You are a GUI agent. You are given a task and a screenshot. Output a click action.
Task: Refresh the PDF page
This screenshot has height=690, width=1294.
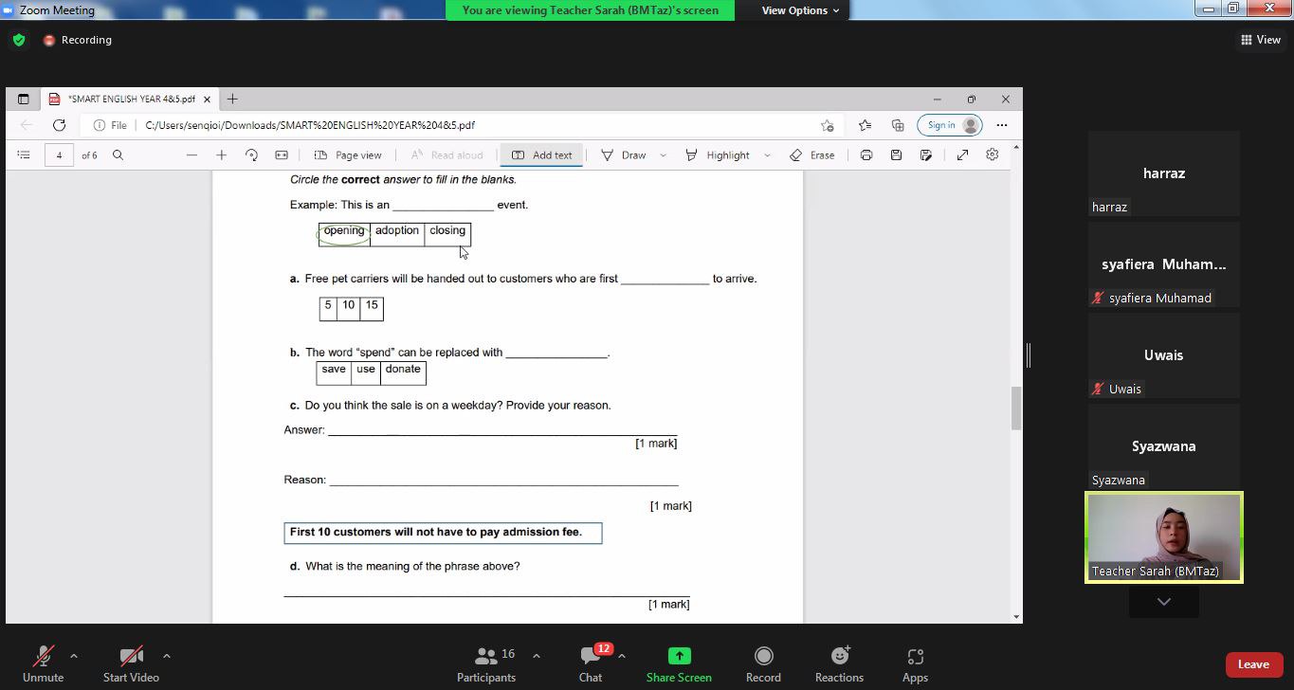[x=59, y=125]
